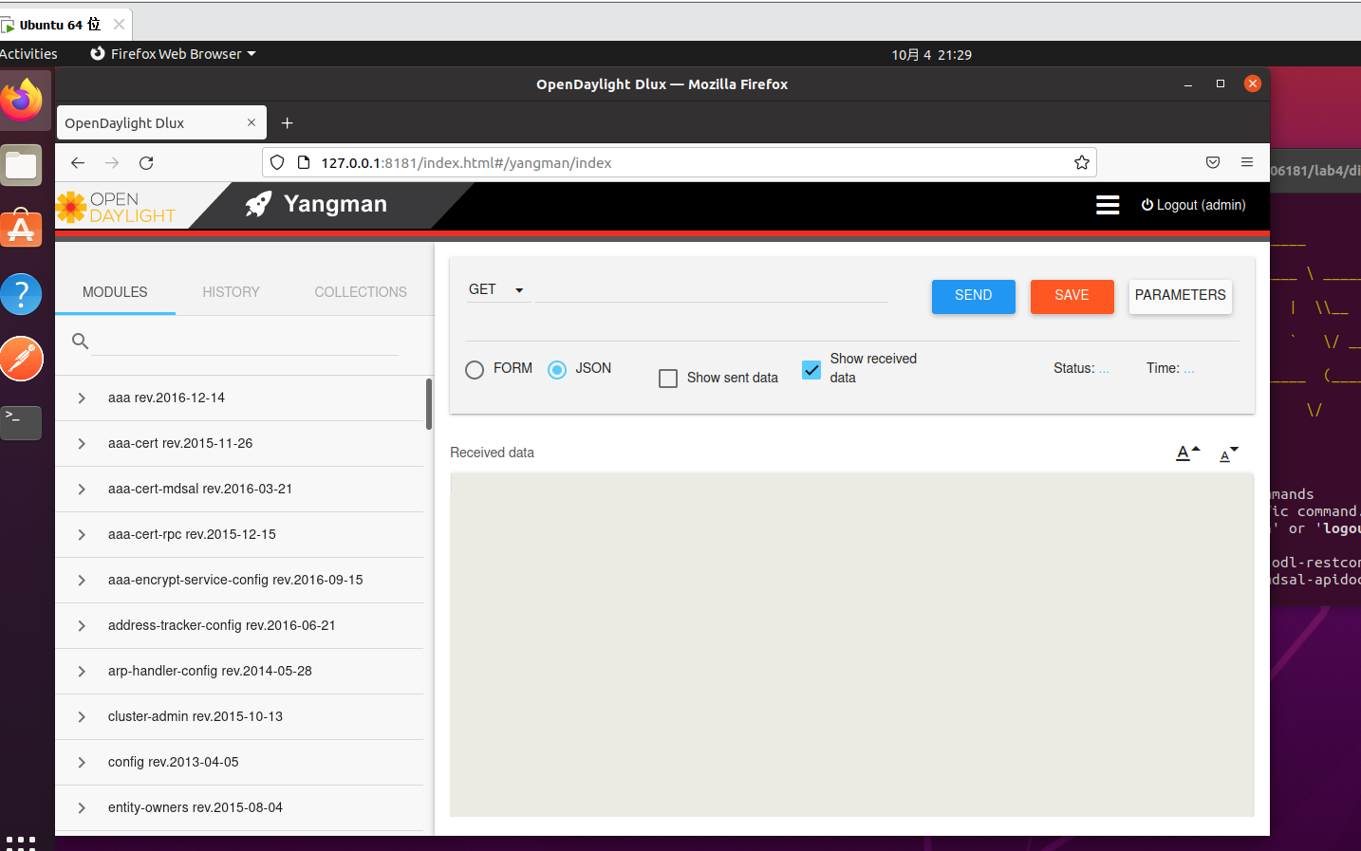Click the module list scrollbar
The height and width of the screenshot is (851, 1361).
pyautogui.click(x=429, y=404)
